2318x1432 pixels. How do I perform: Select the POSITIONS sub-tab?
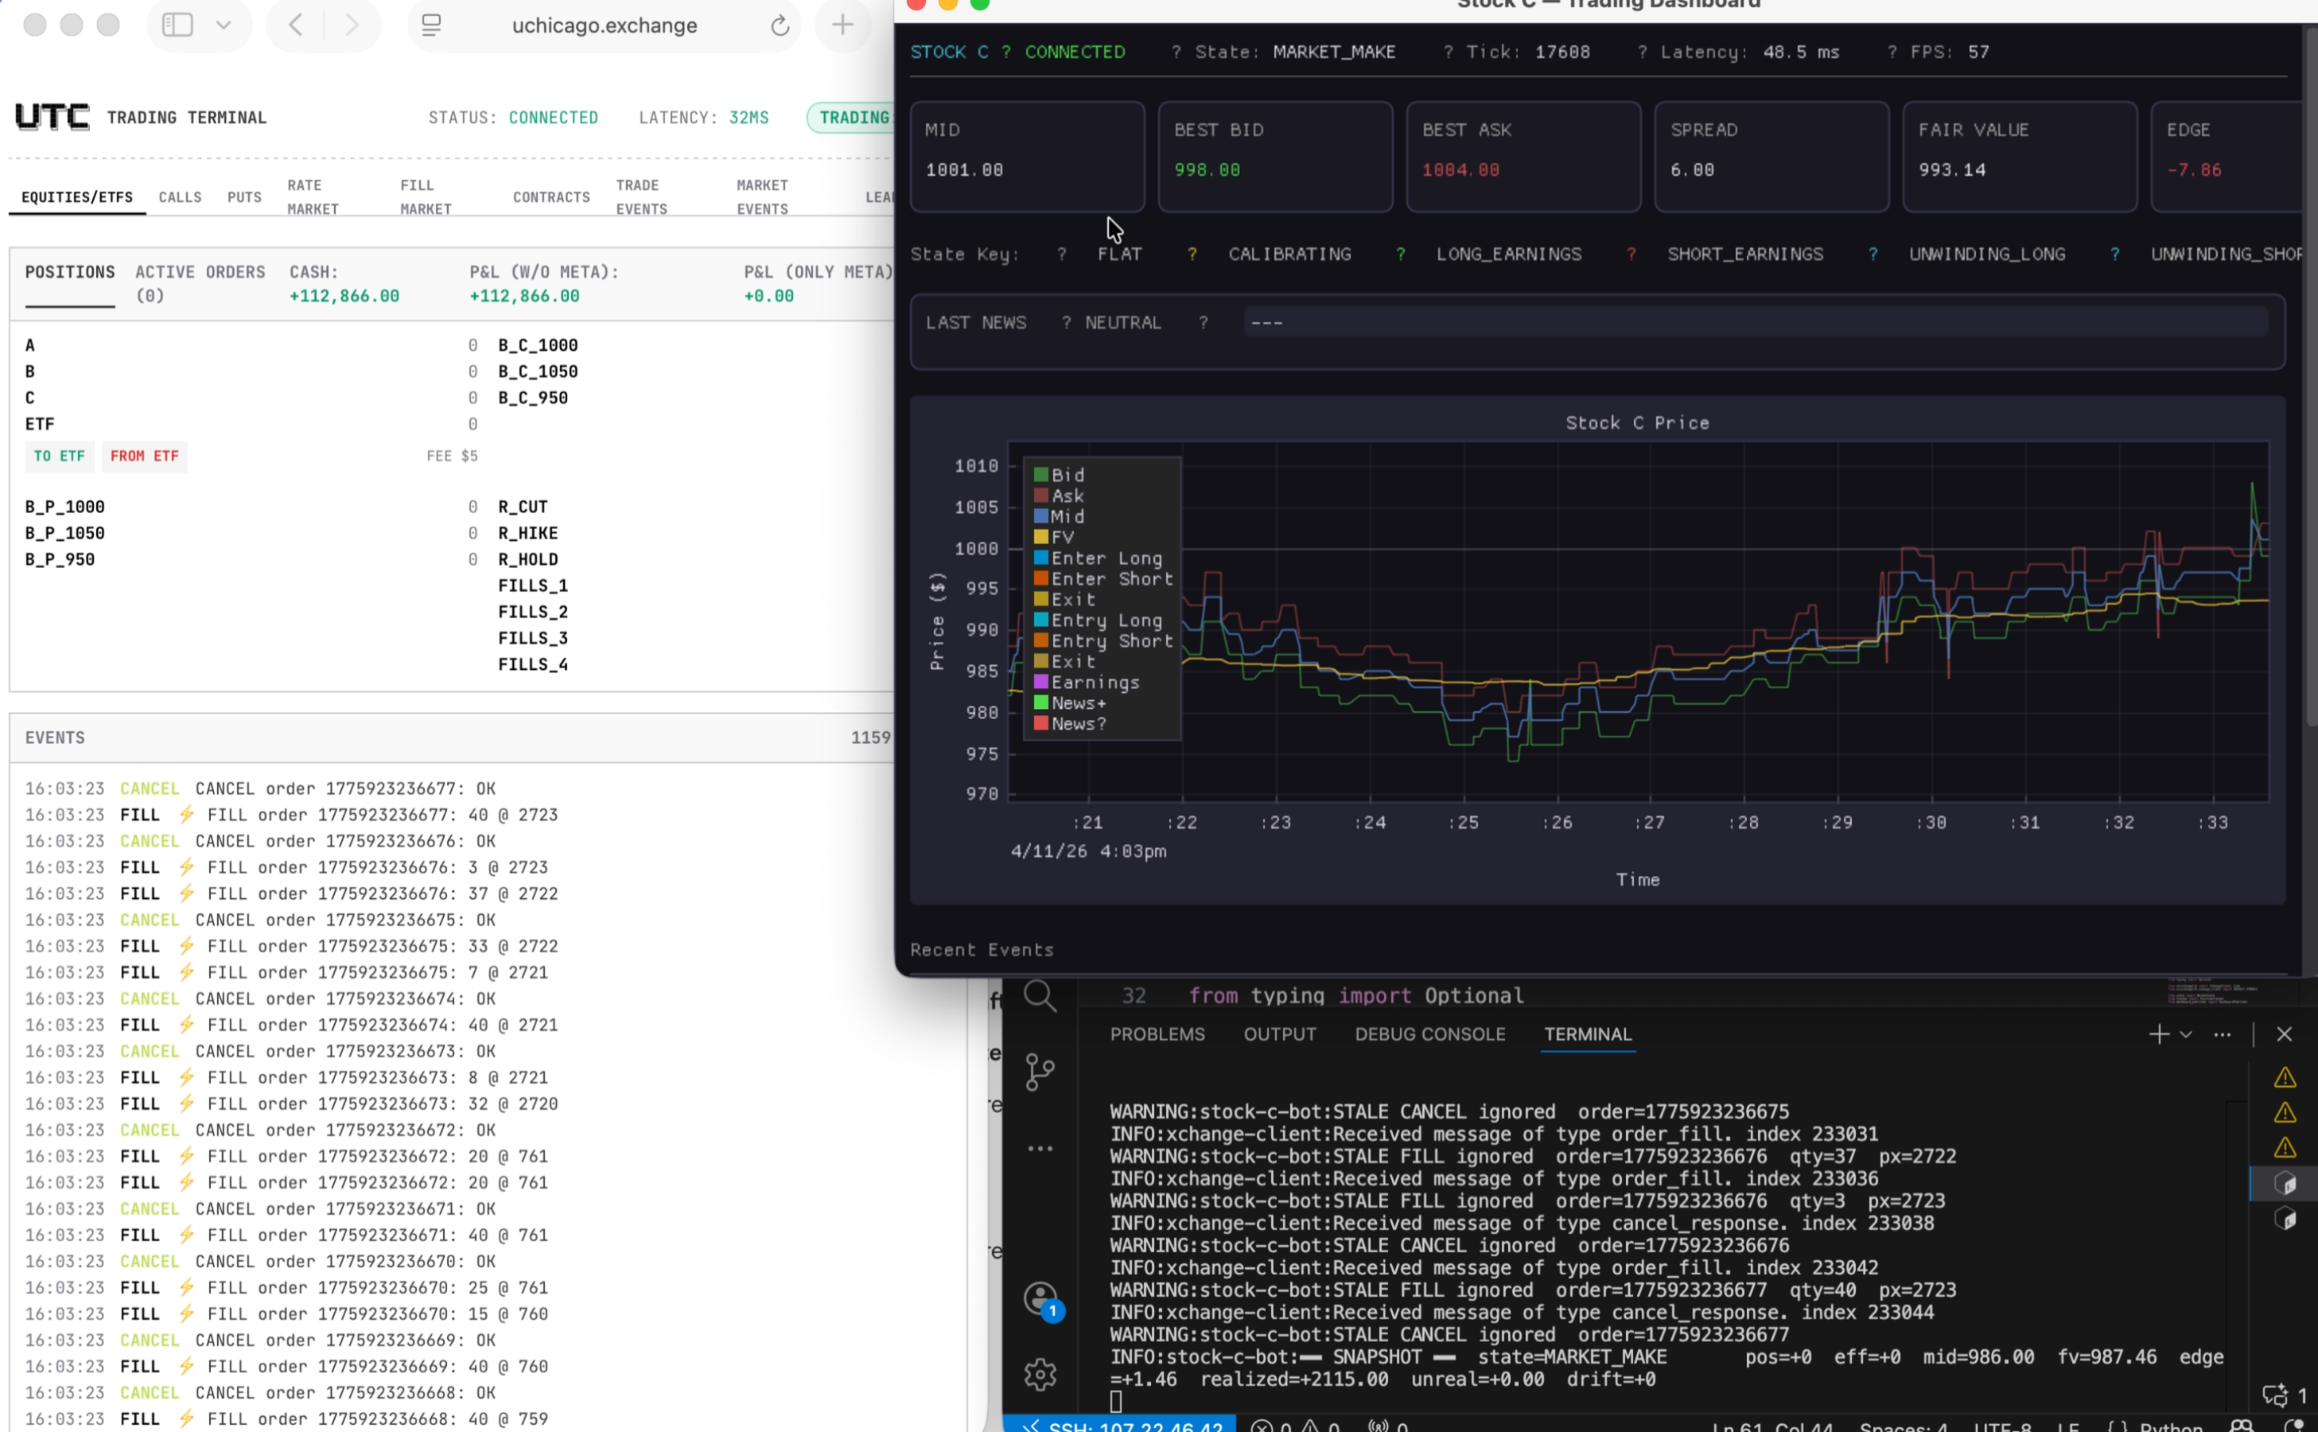(x=70, y=272)
